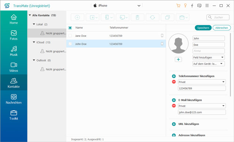Image resolution: width=234 pixels, height=142 pixels.
Task: Collapse the Alle Kontakte tree node
Action: tap(30, 15)
